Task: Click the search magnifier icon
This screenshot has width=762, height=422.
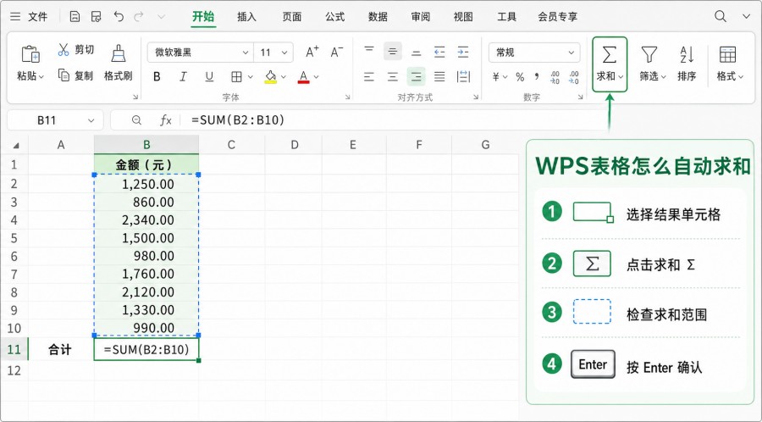Action: 721,17
